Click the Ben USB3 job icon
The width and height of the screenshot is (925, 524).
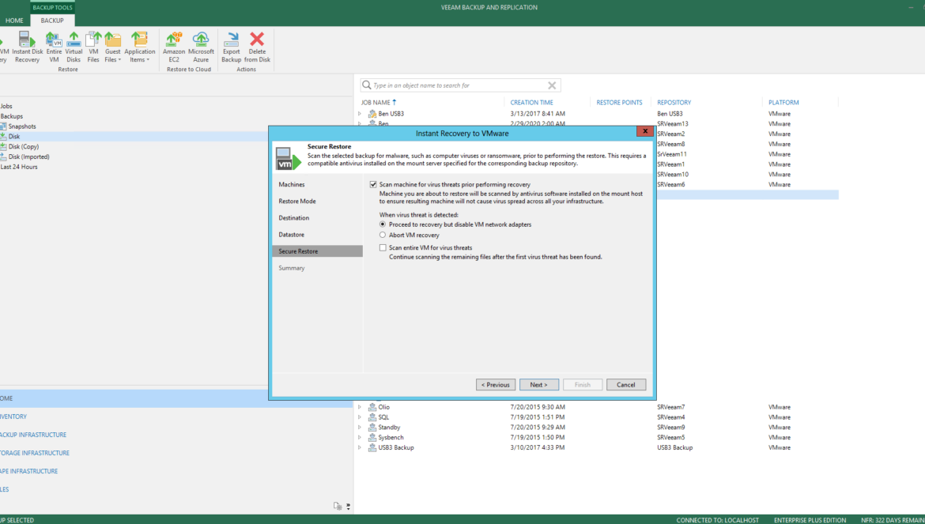pos(372,114)
